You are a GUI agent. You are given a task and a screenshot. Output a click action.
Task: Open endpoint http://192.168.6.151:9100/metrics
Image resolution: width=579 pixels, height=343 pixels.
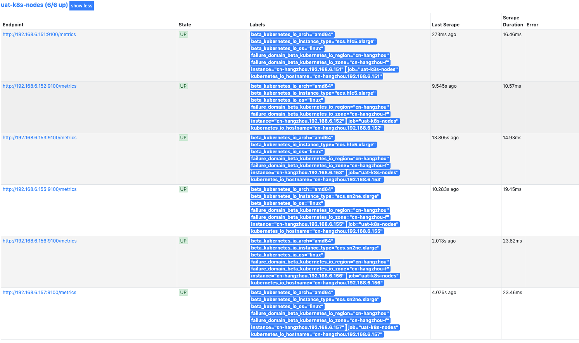39,35
